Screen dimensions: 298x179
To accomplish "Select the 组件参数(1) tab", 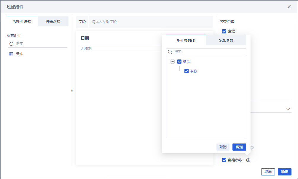I will point(186,40).
